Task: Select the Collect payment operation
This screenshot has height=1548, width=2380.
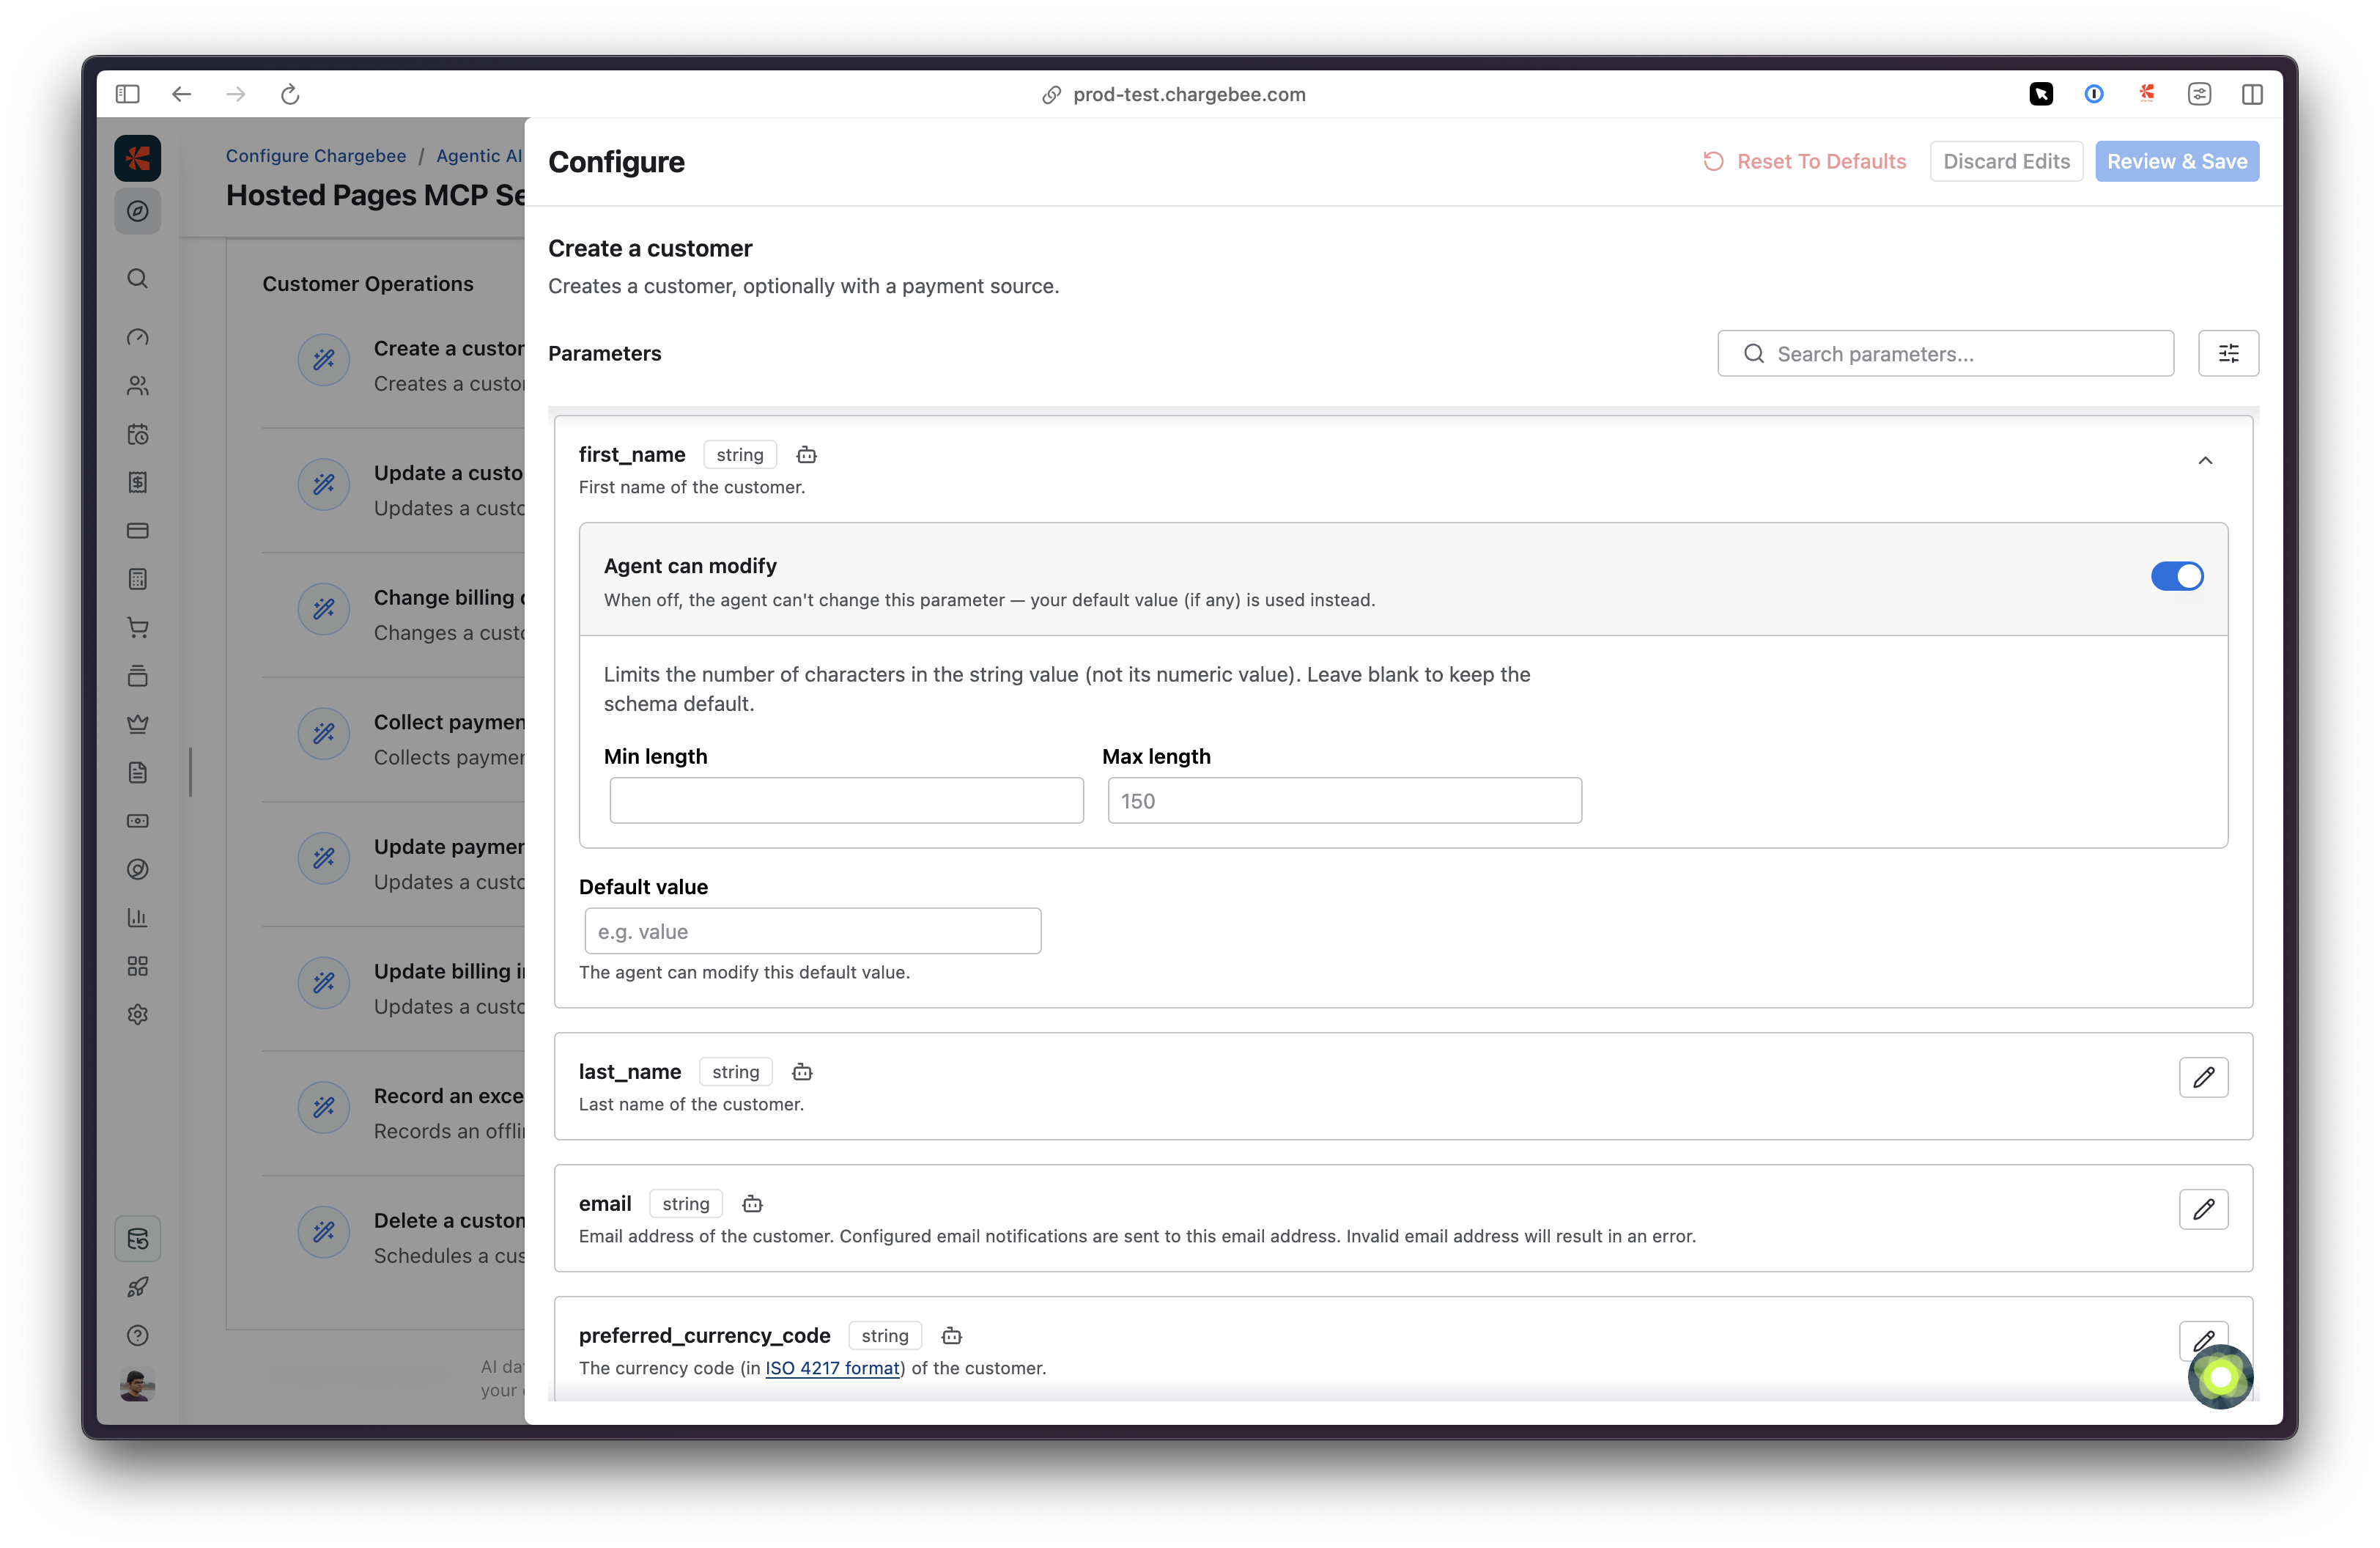Action: click(394, 739)
